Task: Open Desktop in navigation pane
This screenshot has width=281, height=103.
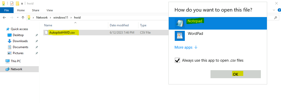Action: pos(18,35)
